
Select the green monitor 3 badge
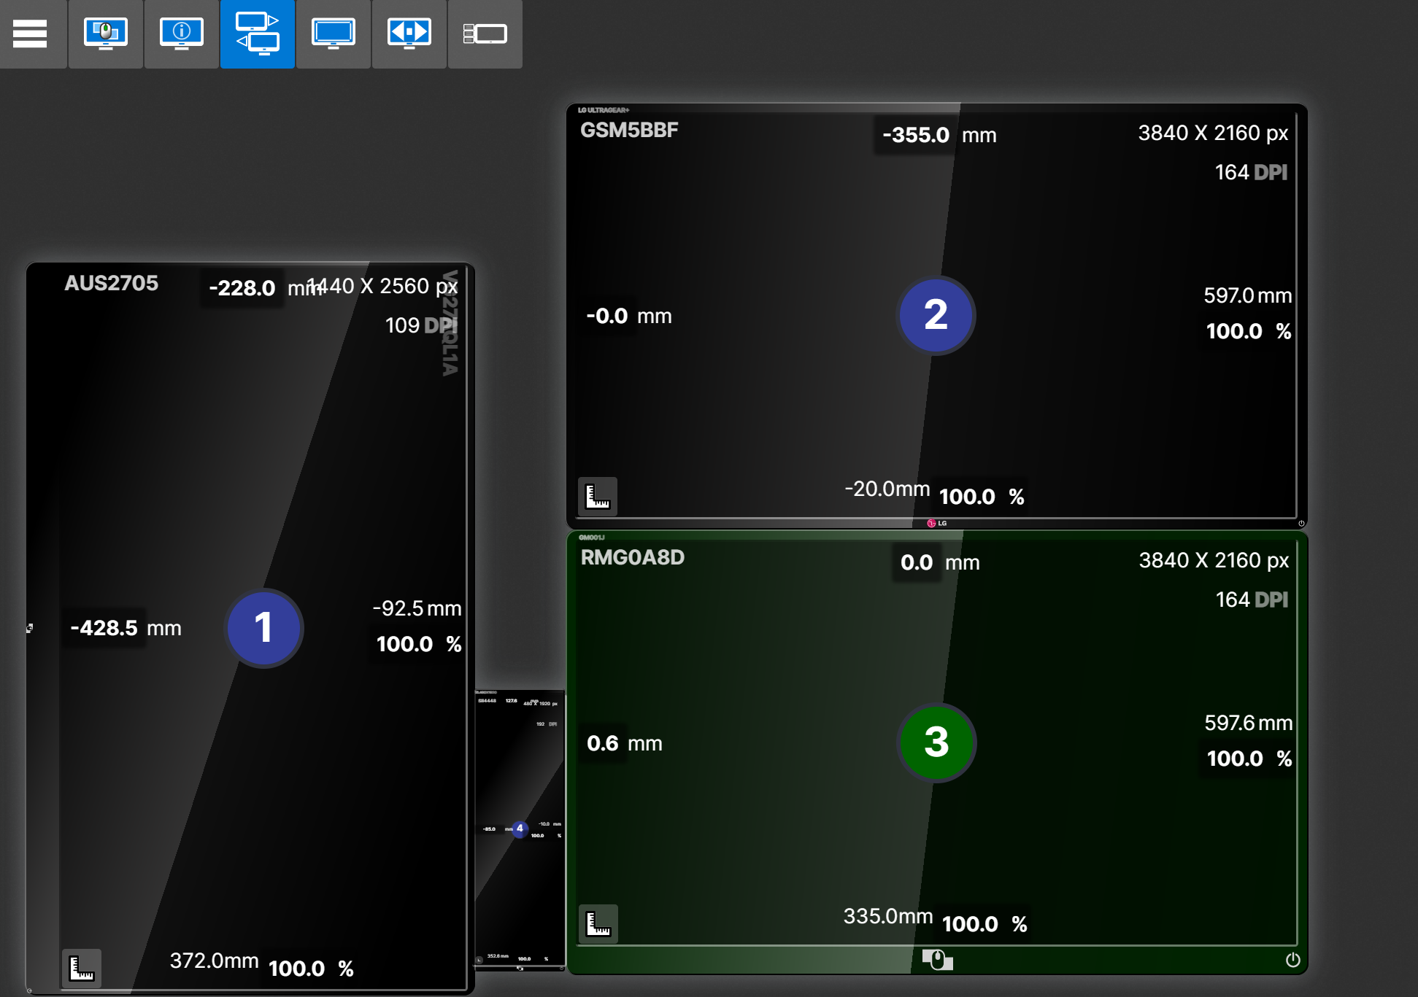[936, 742]
